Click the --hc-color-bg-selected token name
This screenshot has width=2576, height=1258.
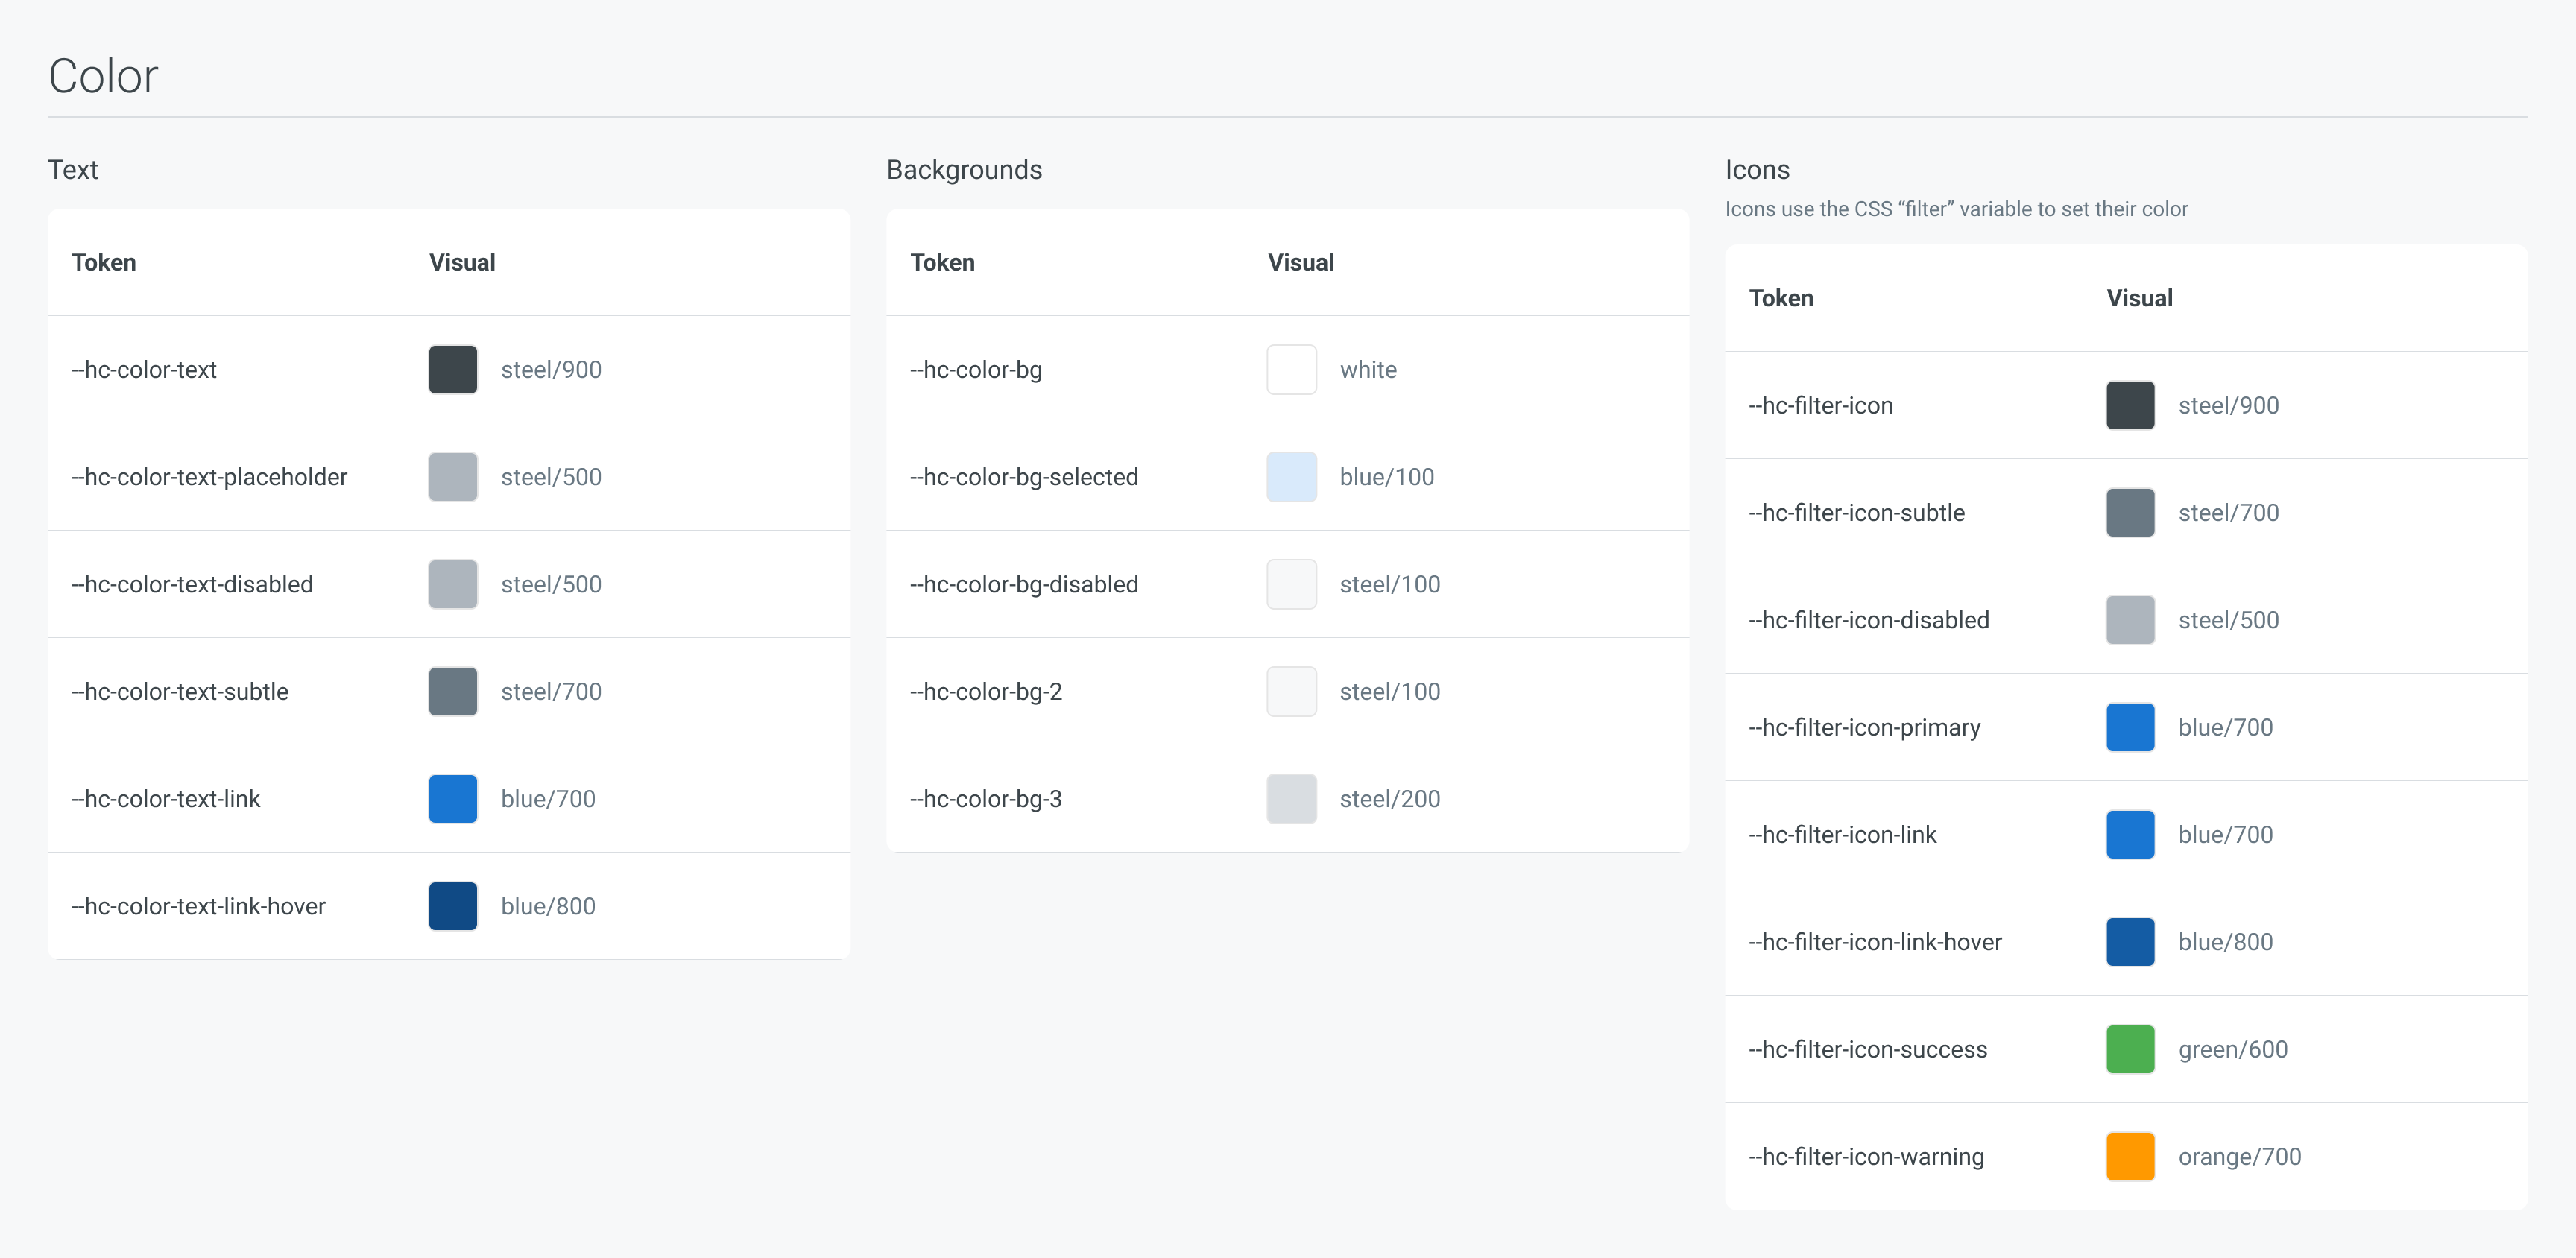tap(1024, 477)
